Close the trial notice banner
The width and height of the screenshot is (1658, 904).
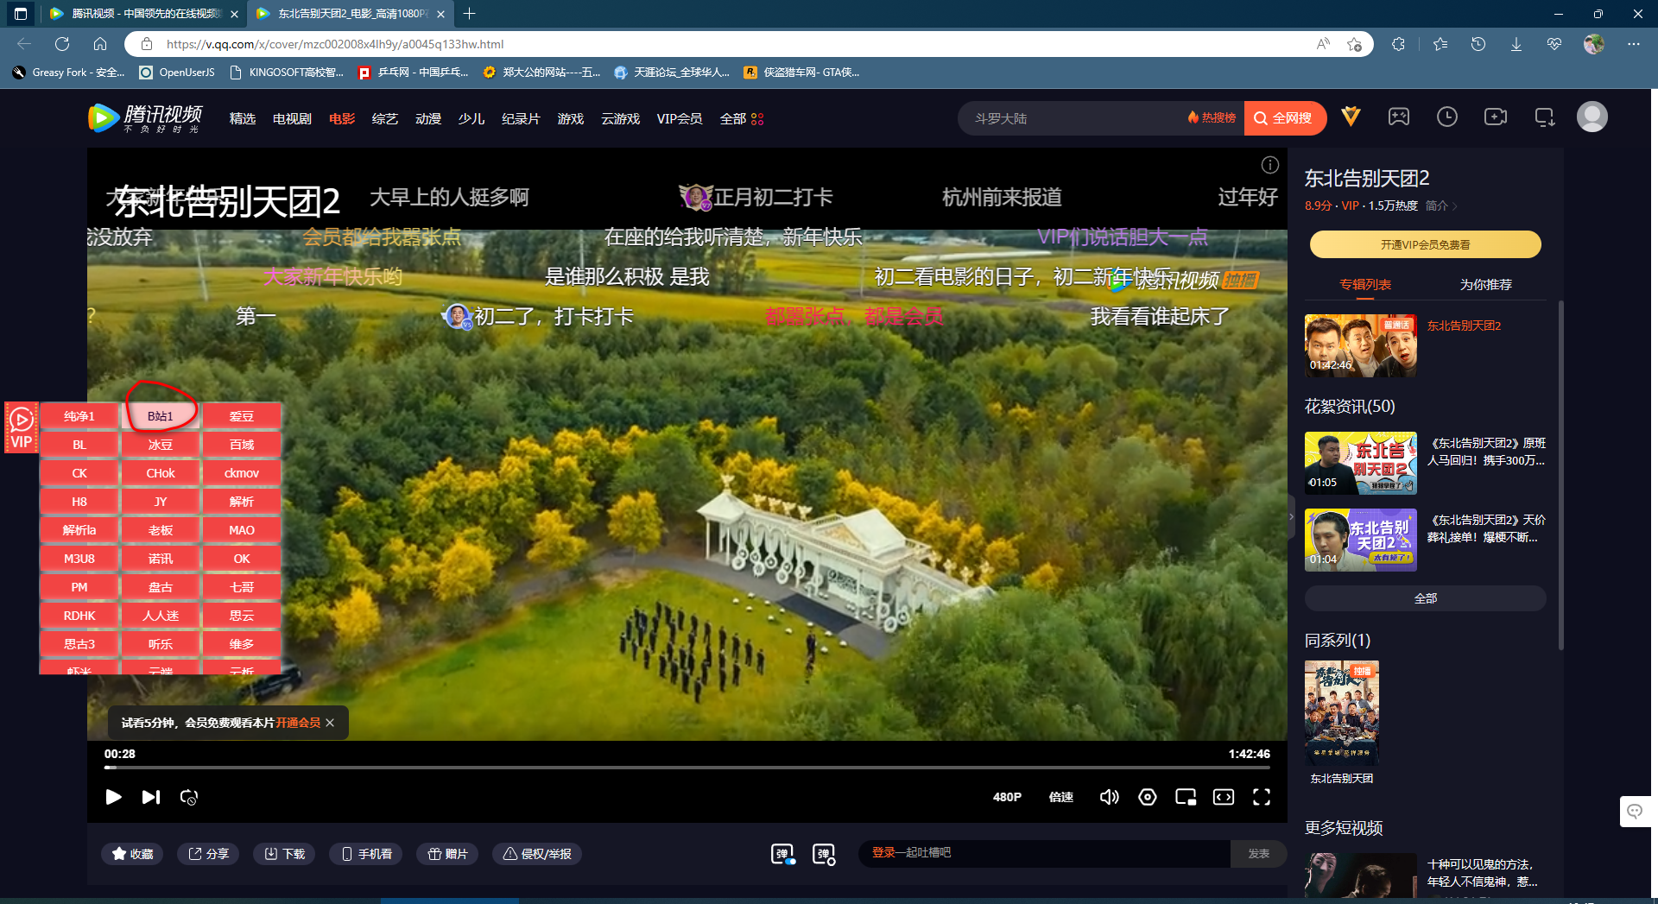[x=330, y=723]
